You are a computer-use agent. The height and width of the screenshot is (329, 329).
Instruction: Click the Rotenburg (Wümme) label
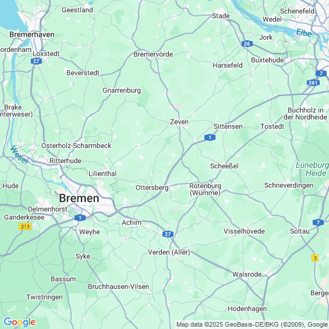click(x=205, y=189)
